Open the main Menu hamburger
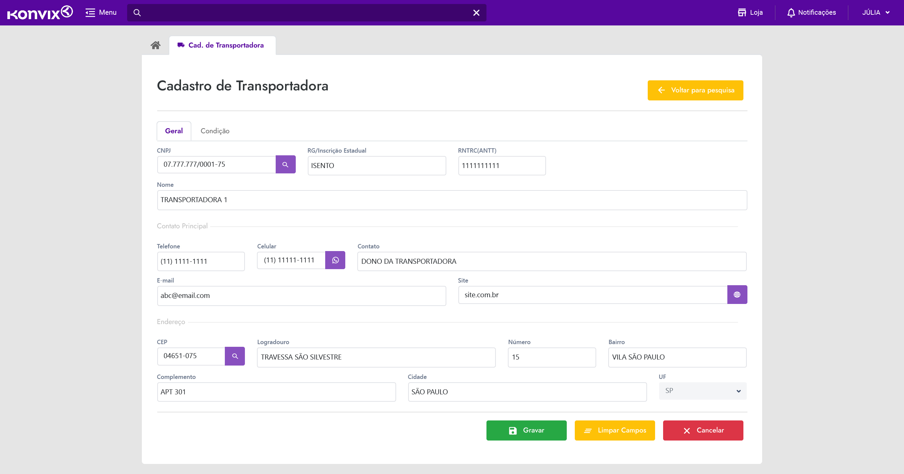The height and width of the screenshot is (474, 904). [x=101, y=13]
